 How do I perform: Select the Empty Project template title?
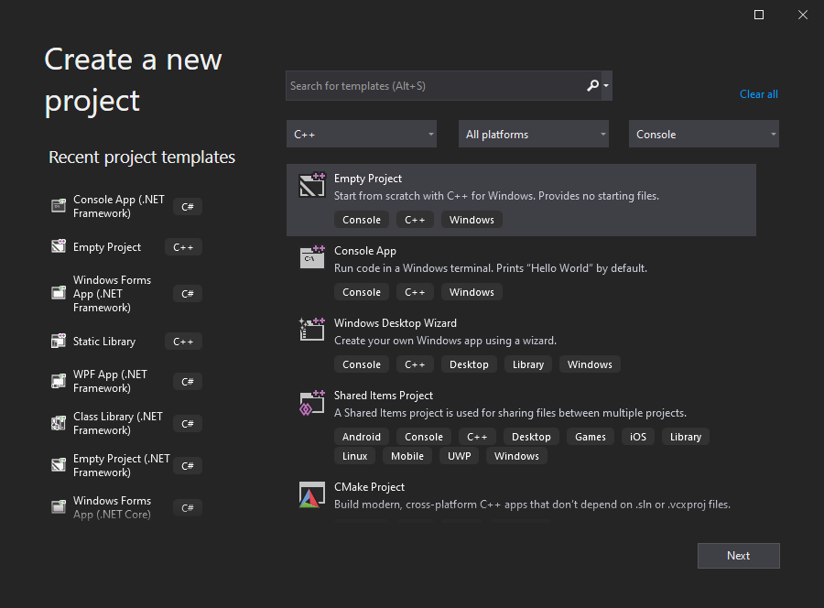point(368,179)
